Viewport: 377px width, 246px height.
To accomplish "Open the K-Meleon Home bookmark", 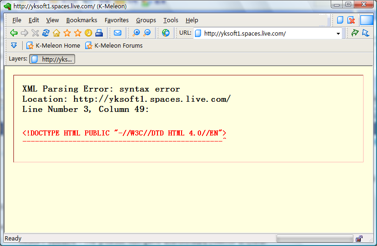I will coord(53,45).
